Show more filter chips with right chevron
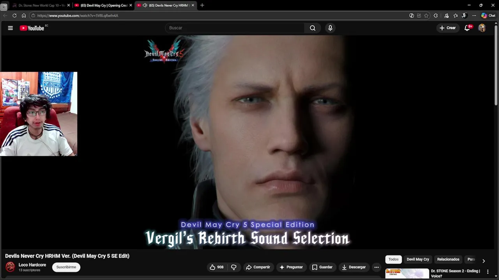Viewport: 499px width, 280px height. pos(483,261)
